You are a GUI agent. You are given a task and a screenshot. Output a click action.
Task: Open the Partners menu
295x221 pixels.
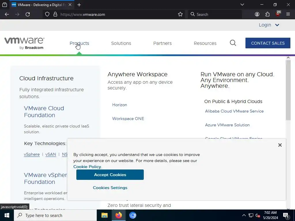coord(162,43)
